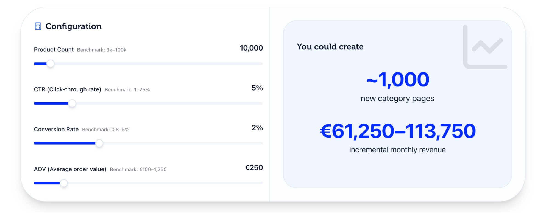Click the Benchmark: 3k–100k text
This screenshot has height=213, width=549.
102,50
